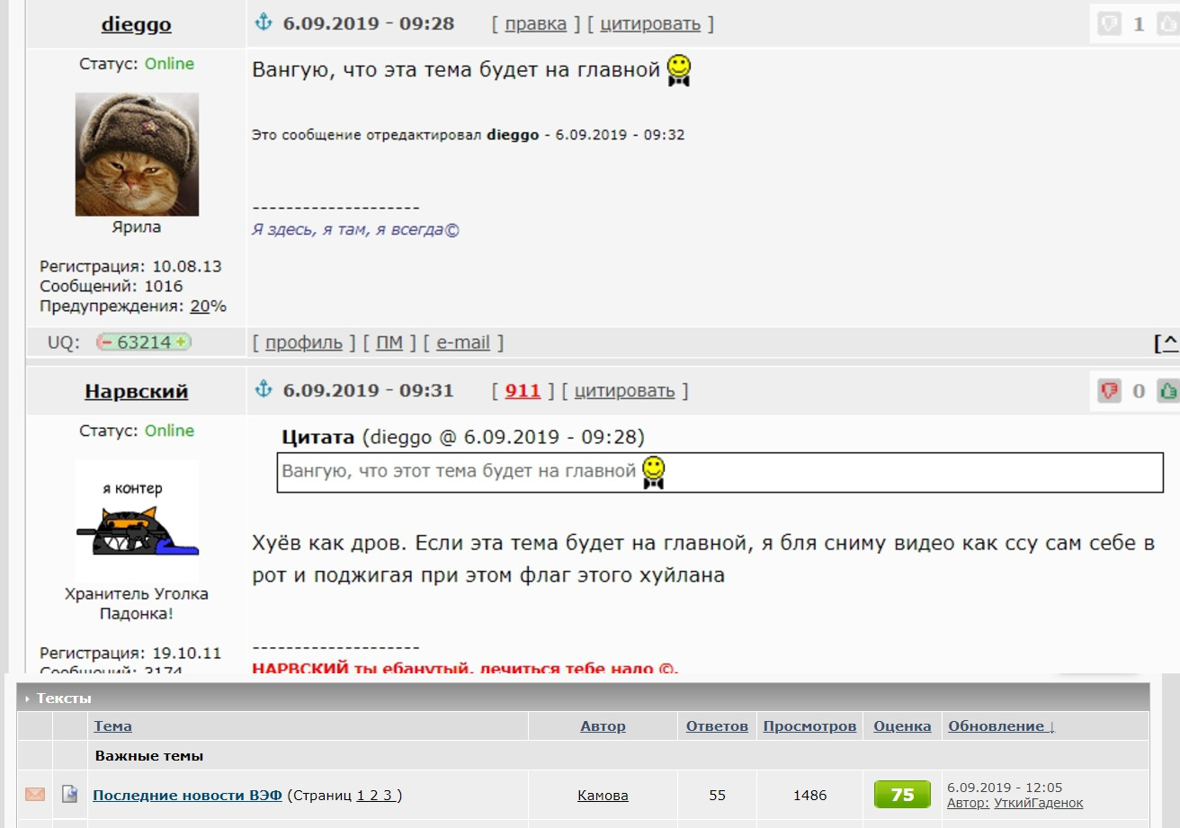Sort topics by Оценка column
This screenshot has height=828, width=1180.
(902, 726)
